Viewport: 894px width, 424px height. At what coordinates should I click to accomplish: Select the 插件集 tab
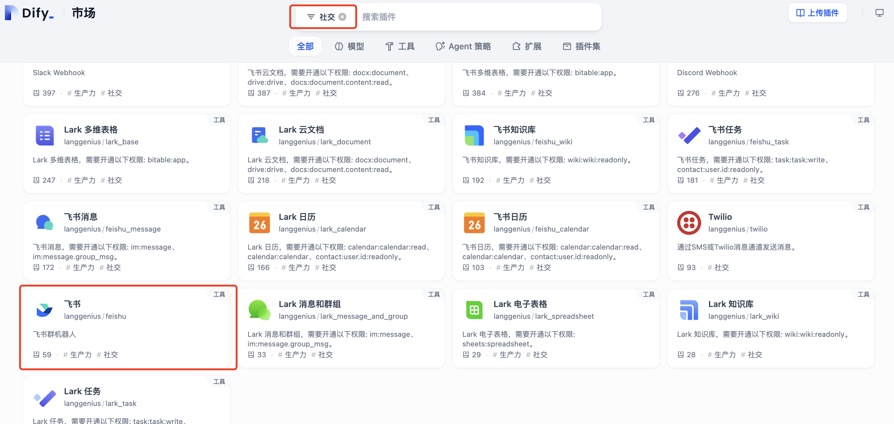581,46
